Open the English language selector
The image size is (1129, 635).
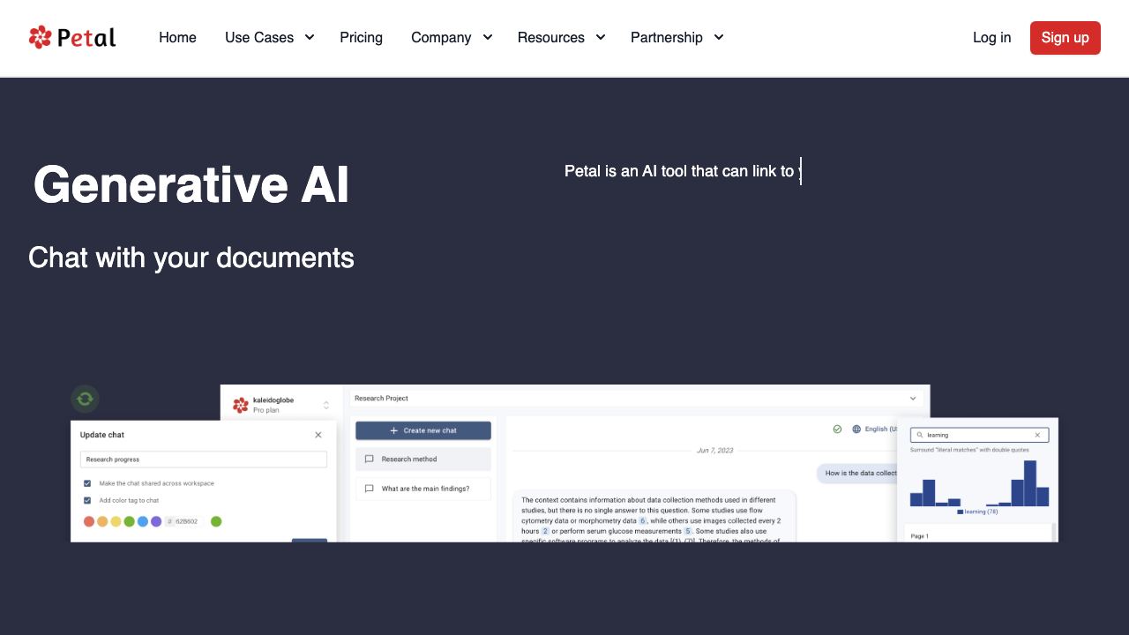tap(880, 430)
